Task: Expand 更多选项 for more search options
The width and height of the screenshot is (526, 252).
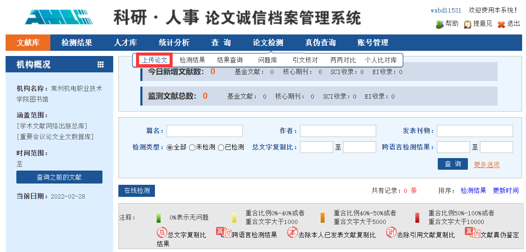Action: pyautogui.click(x=486, y=165)
